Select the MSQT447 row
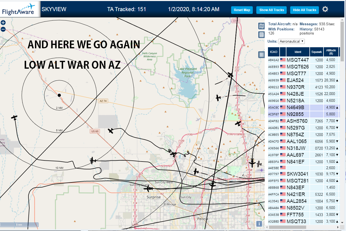 [x=303, y=60]
